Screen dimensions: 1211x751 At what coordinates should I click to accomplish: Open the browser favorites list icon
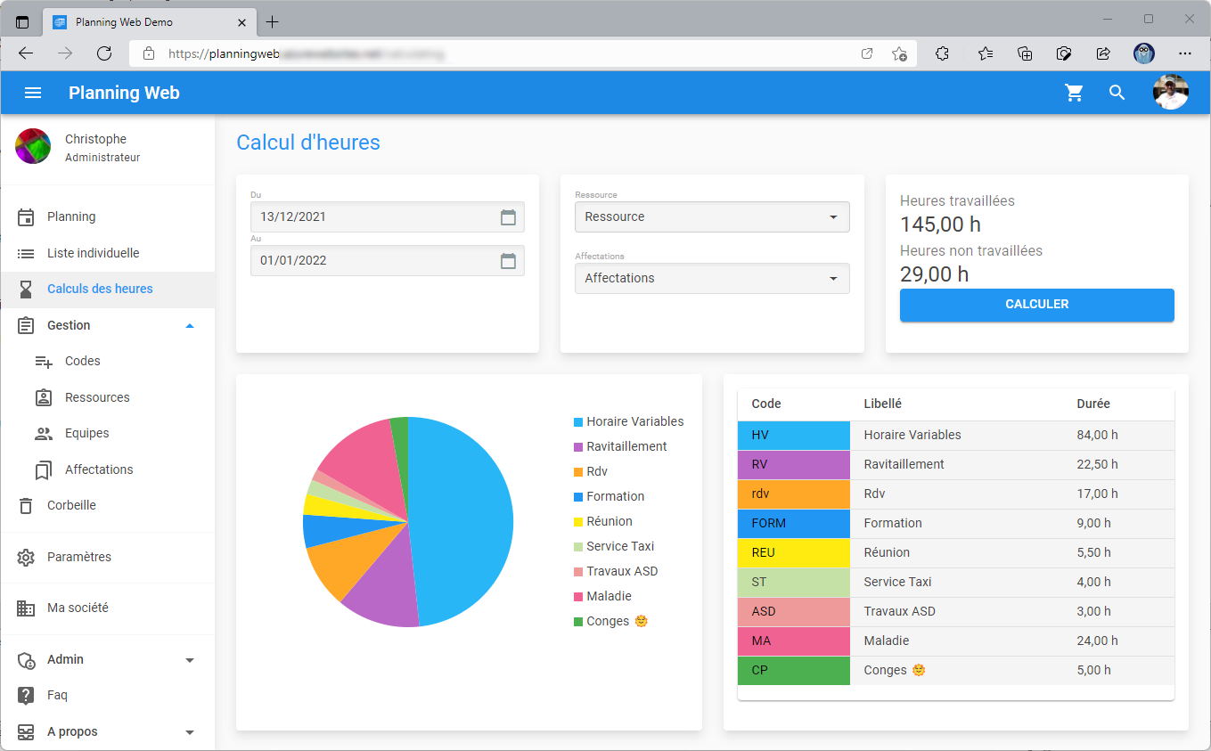985,53
